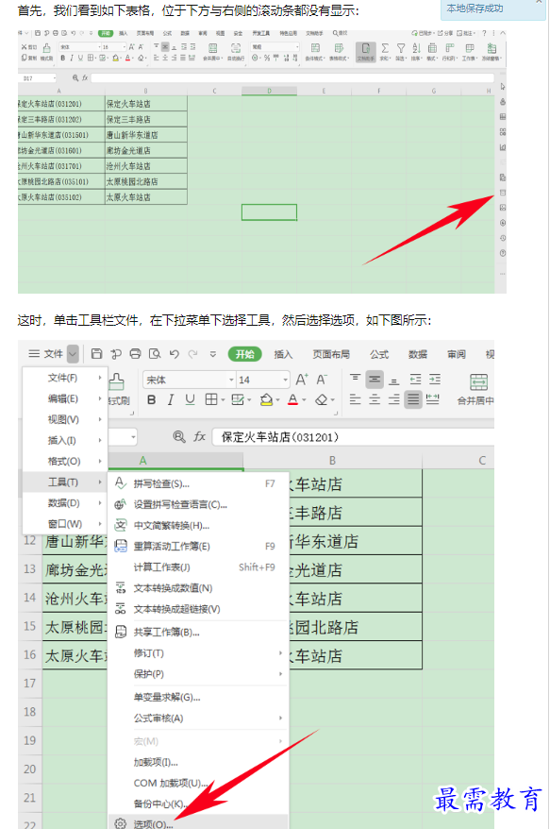The width and height of the screenshot is (550, 829).
Task: Click the Filter funnel icon in the upper screenshot
Action: pos(401,48)
